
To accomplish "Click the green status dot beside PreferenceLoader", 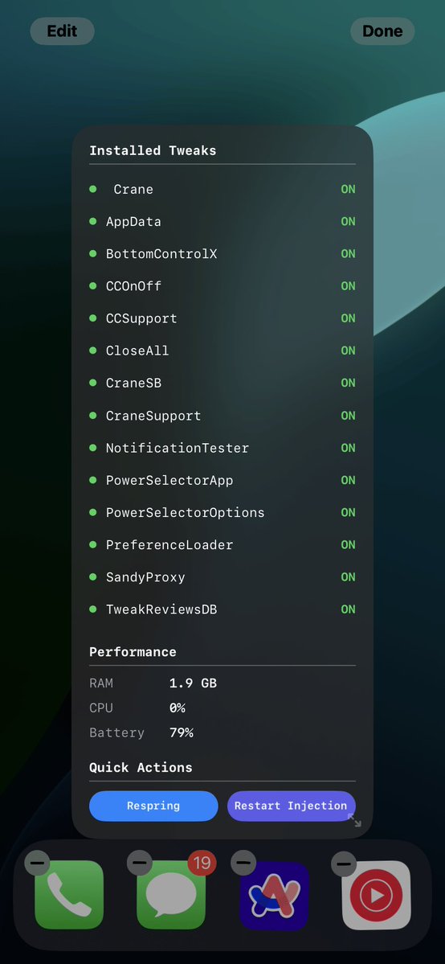I will (93, 544).
